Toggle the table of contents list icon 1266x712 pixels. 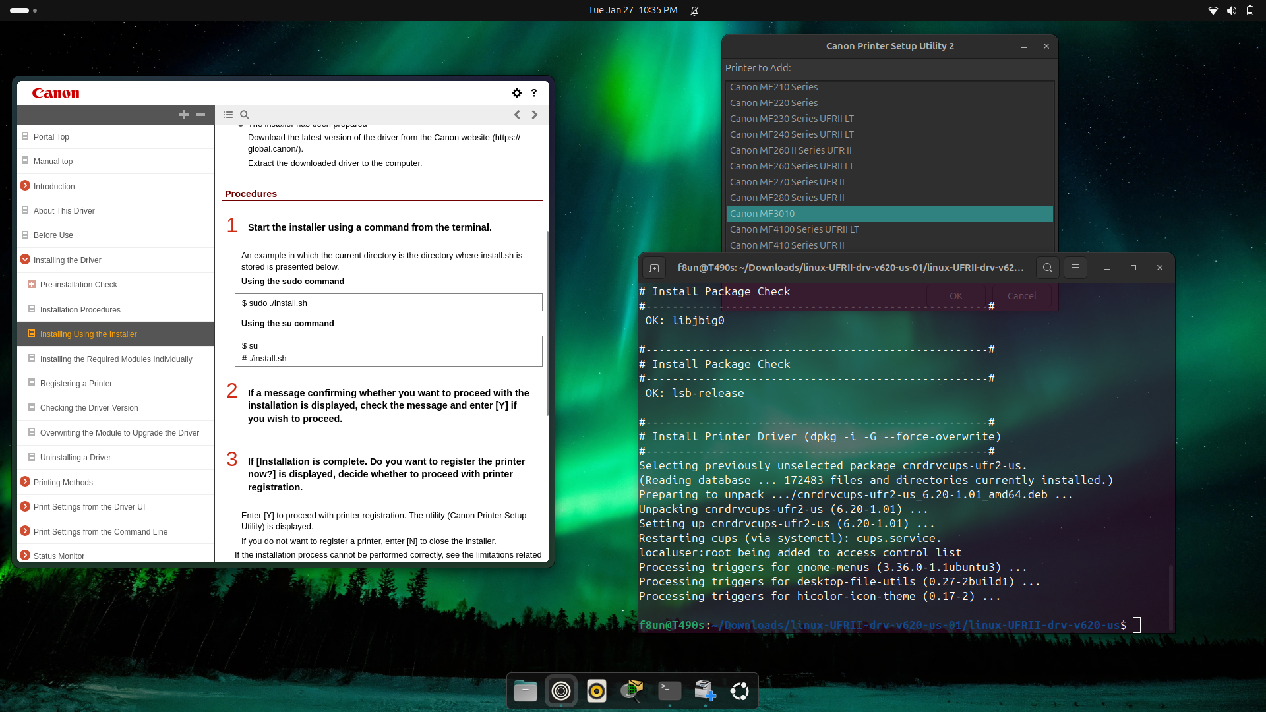[228, 115]
